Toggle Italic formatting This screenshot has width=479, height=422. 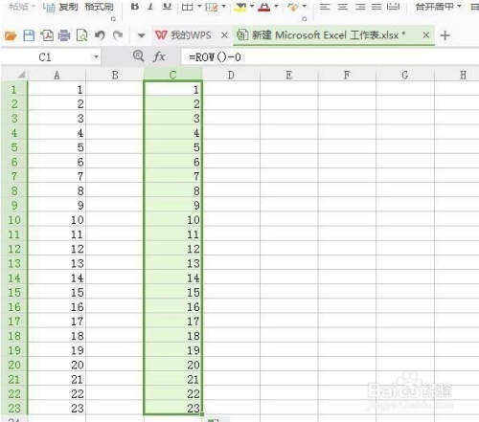pyautogui.click(x=150, y=6)
